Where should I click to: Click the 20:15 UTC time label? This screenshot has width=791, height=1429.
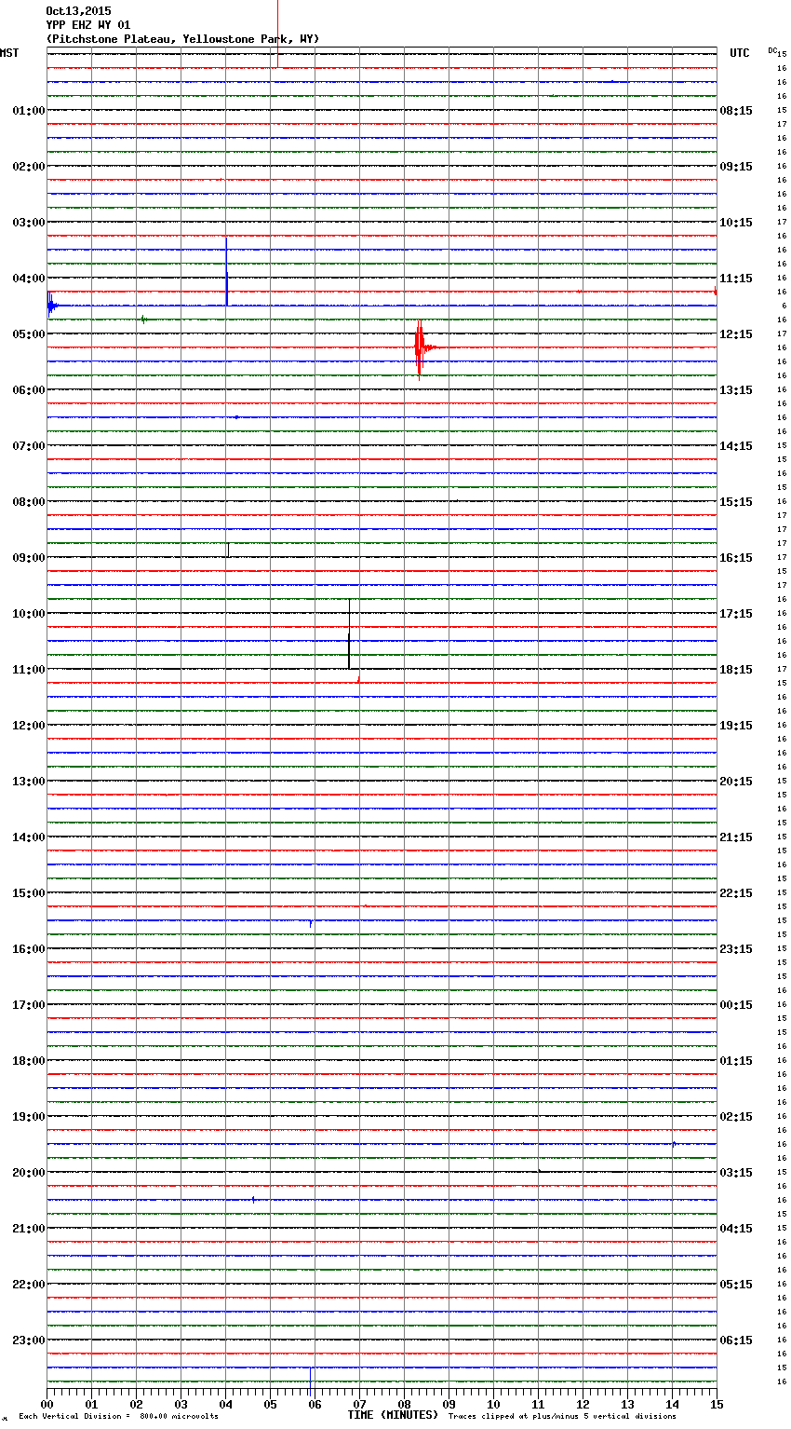(736, 782)
